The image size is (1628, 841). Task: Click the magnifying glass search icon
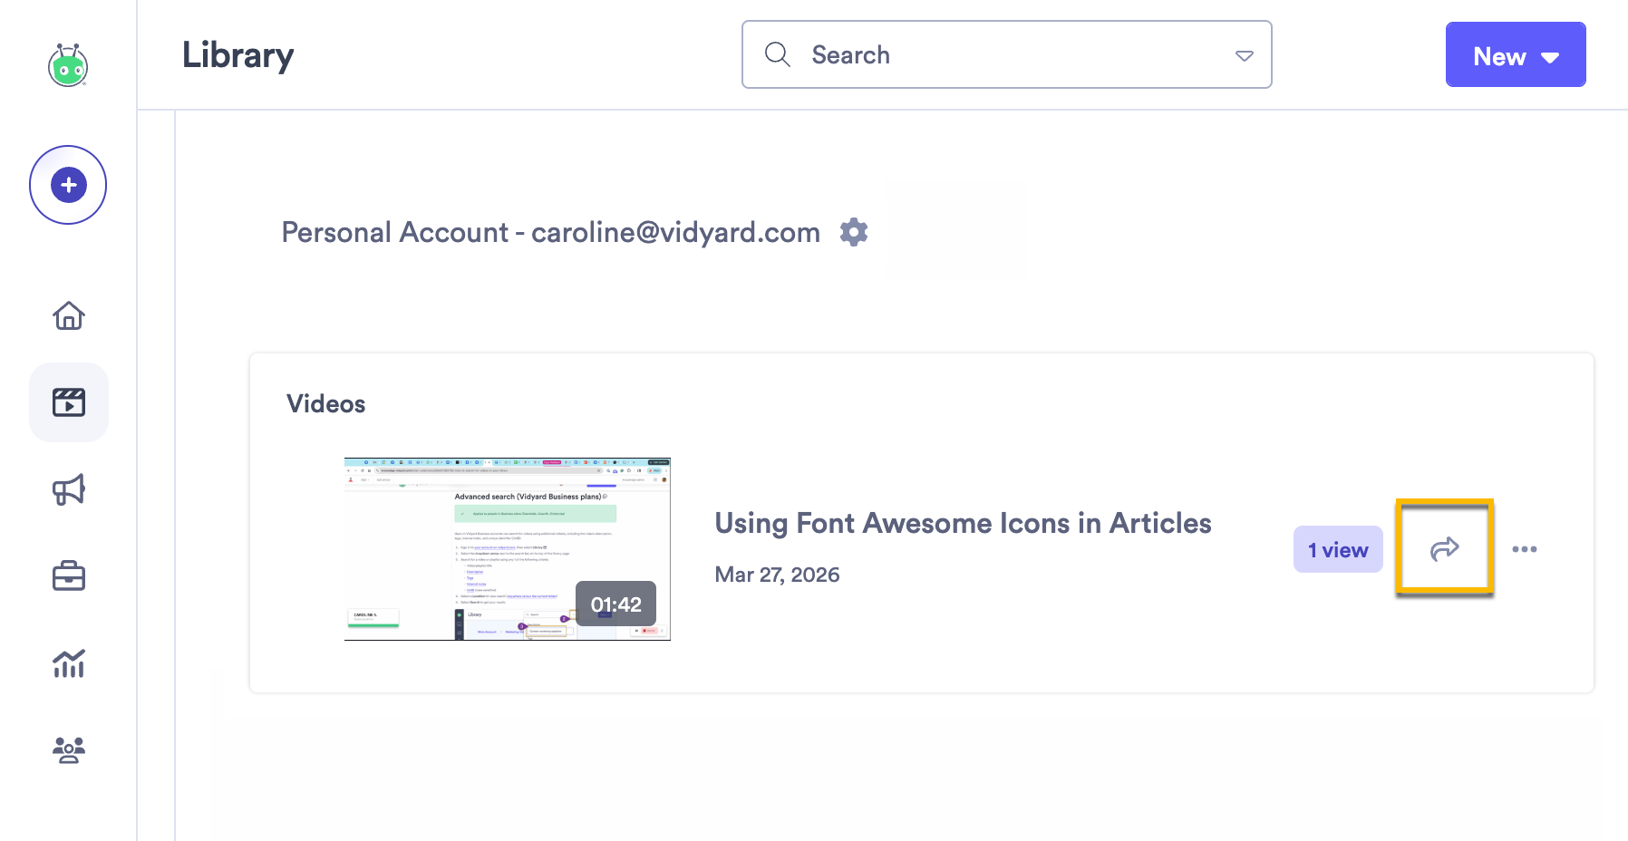778,54
